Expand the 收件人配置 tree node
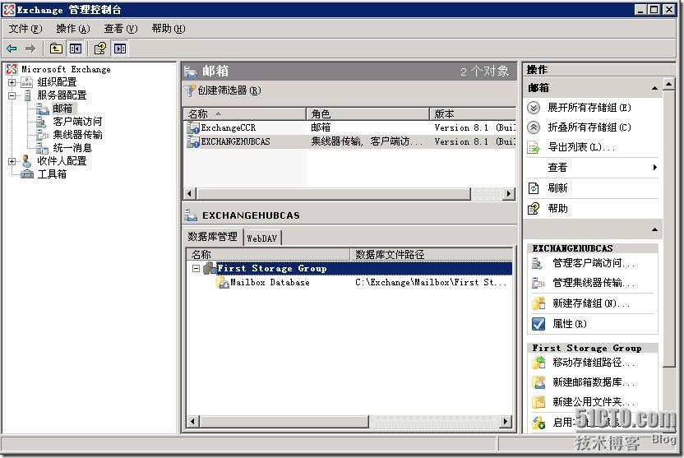This screenshot has width=684, height=458. point(12,161)
